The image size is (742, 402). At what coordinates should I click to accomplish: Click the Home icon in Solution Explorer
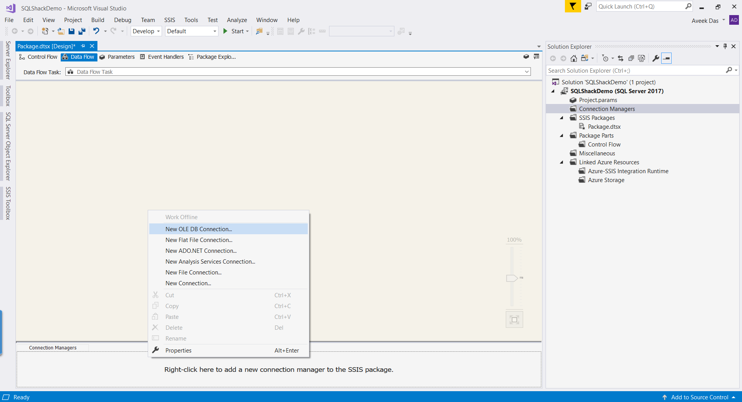coord(574,58)
